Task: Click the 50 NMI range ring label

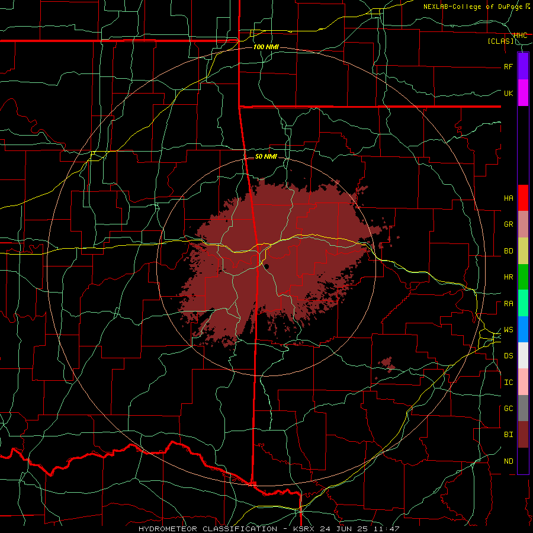Action: pos(266,156)
